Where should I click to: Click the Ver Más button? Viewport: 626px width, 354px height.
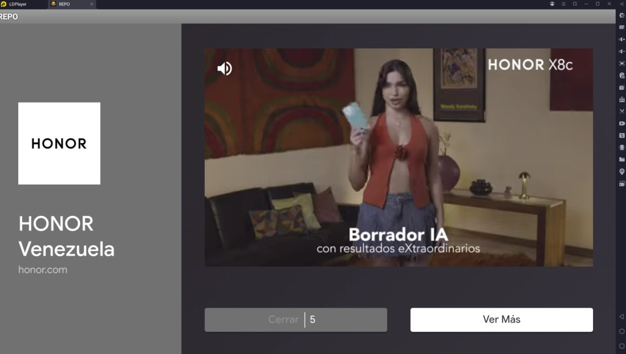(501, 320)
